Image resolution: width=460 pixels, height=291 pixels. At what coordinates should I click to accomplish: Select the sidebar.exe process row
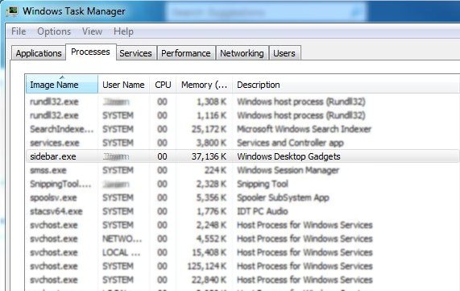242,156
